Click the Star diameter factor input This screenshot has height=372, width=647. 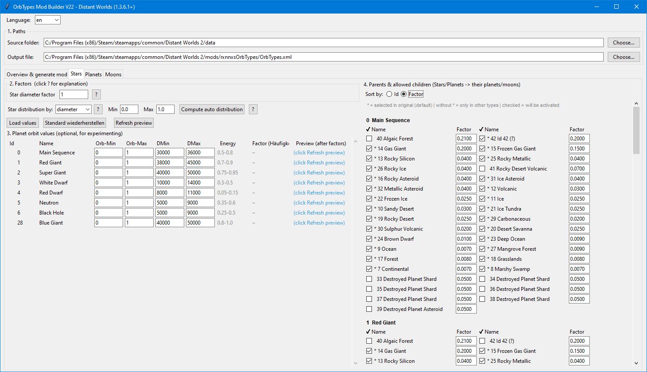74,95
